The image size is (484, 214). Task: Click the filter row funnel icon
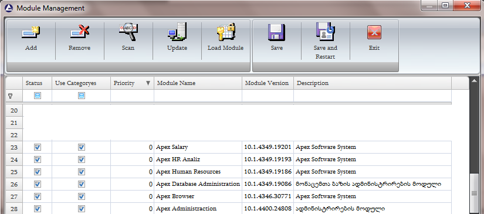tap(10, 96)
